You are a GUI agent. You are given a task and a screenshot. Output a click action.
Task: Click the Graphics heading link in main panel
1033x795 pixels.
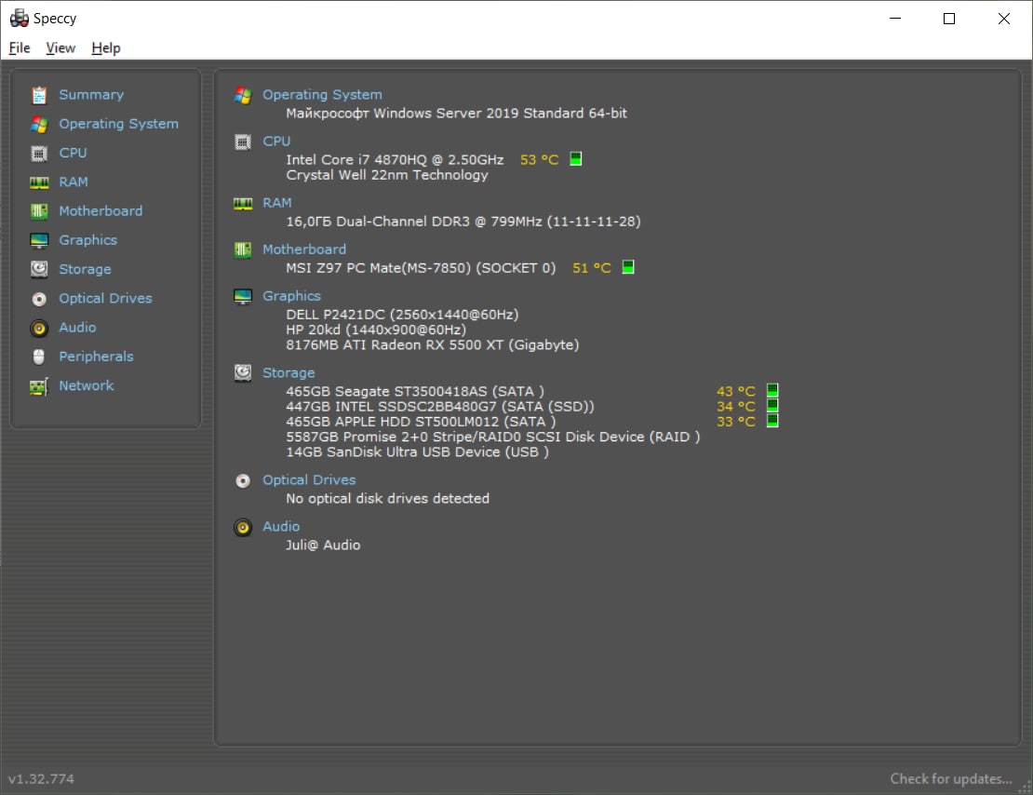[291, 296]
